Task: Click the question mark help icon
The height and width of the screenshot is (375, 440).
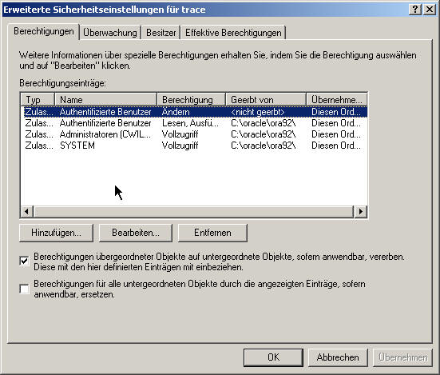Action: coord(415,10)
